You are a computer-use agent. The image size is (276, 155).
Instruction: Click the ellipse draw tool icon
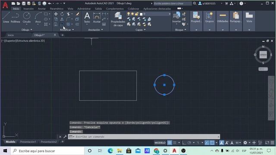click(x=46, y=19)
